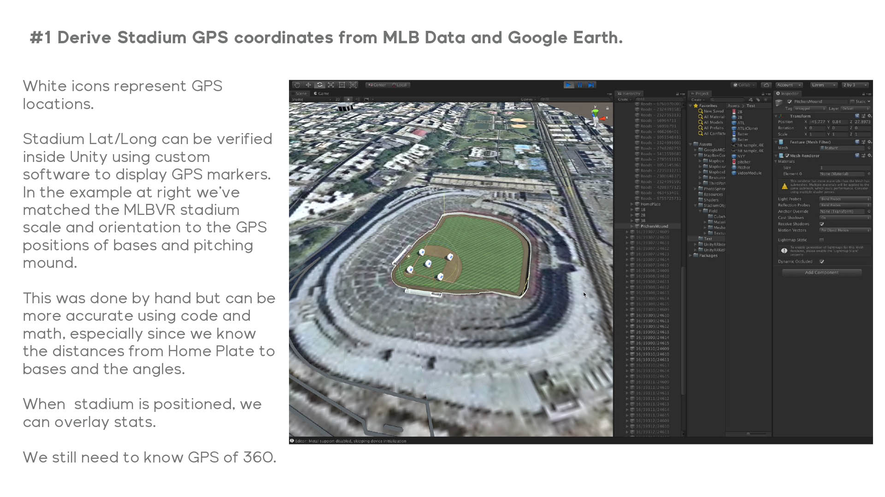This screenshot has height=497, width=885.
Task: Toggle Receive Shadows checkbox
Action: pos(822,224)
